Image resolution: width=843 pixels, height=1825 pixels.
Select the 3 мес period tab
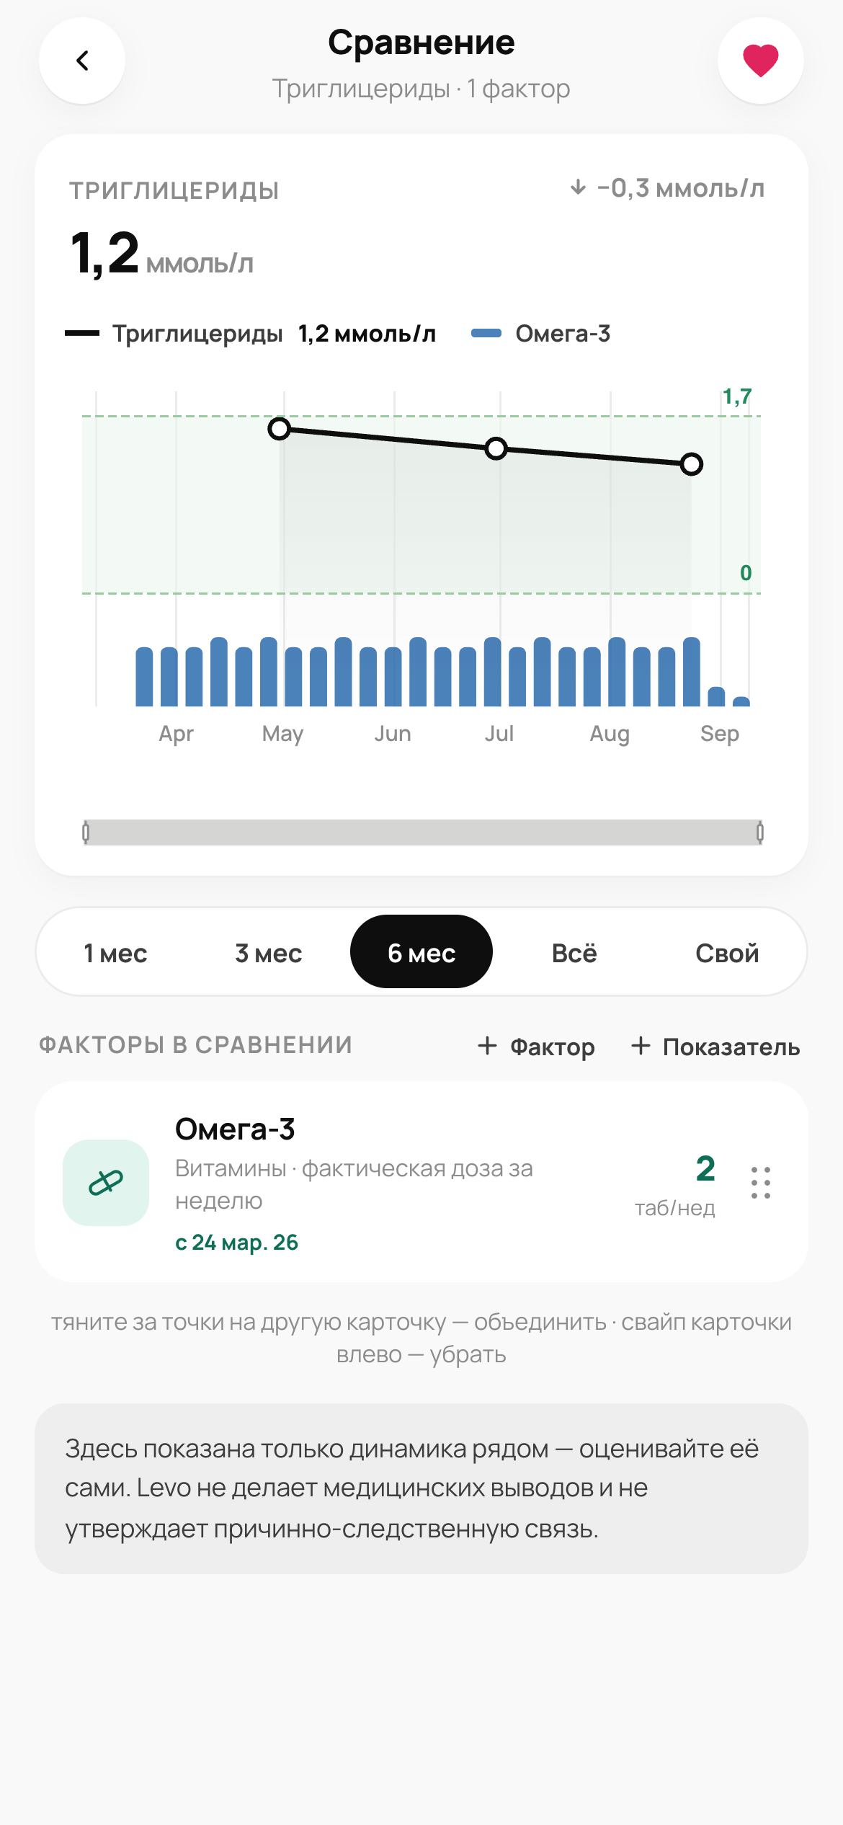pos(268,953)
